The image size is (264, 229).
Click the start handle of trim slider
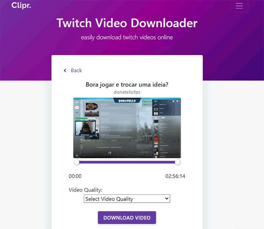(x=77, y=162)
